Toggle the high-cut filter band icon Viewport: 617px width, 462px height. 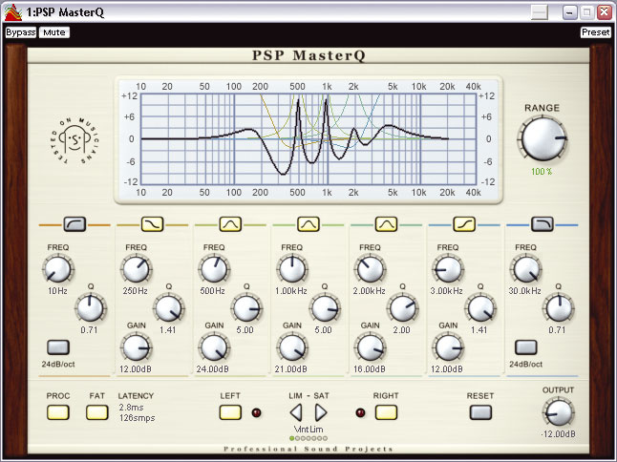pyautogui.click(x=543, y=224)
